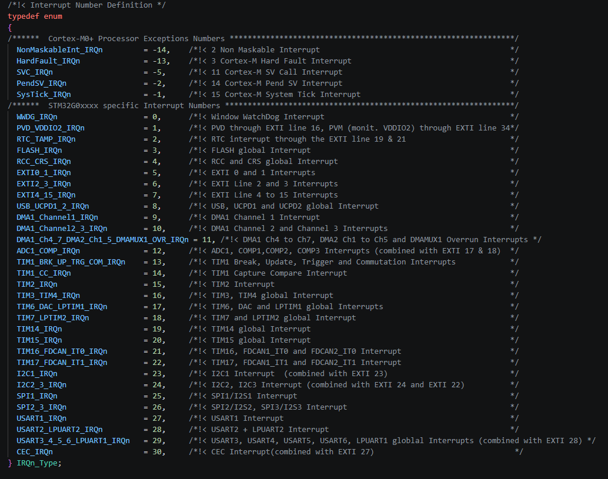Click EXTI4_15_IRQn identifier

pos(46,195)
